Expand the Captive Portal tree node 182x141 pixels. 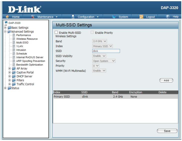pos(10,72)
